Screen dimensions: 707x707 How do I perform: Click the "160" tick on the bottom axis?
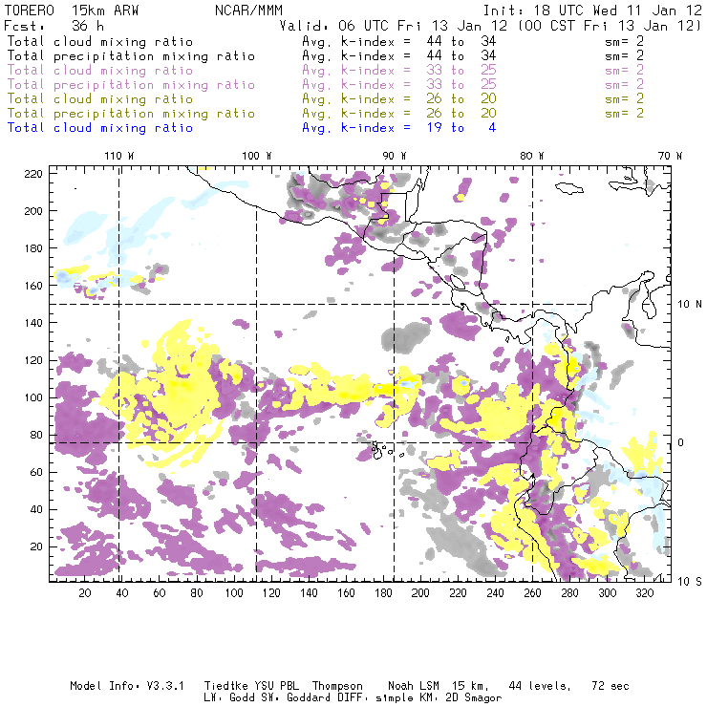click(346, 593)
